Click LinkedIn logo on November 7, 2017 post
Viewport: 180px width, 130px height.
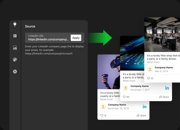[x=167, y=88]
